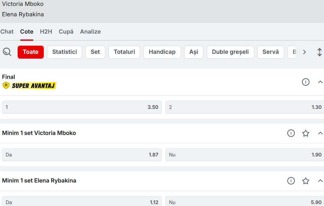Favorite the Minim 1 set Victoria Mboko market

pyautogui.click(x=305, y=133)
